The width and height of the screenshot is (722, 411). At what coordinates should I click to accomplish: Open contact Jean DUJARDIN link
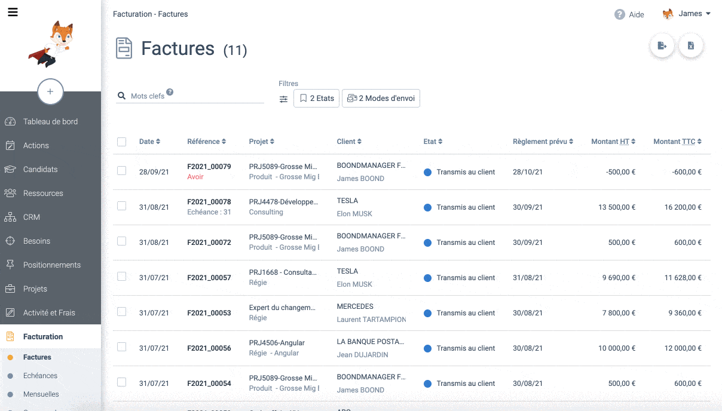(x=362, y=355)
